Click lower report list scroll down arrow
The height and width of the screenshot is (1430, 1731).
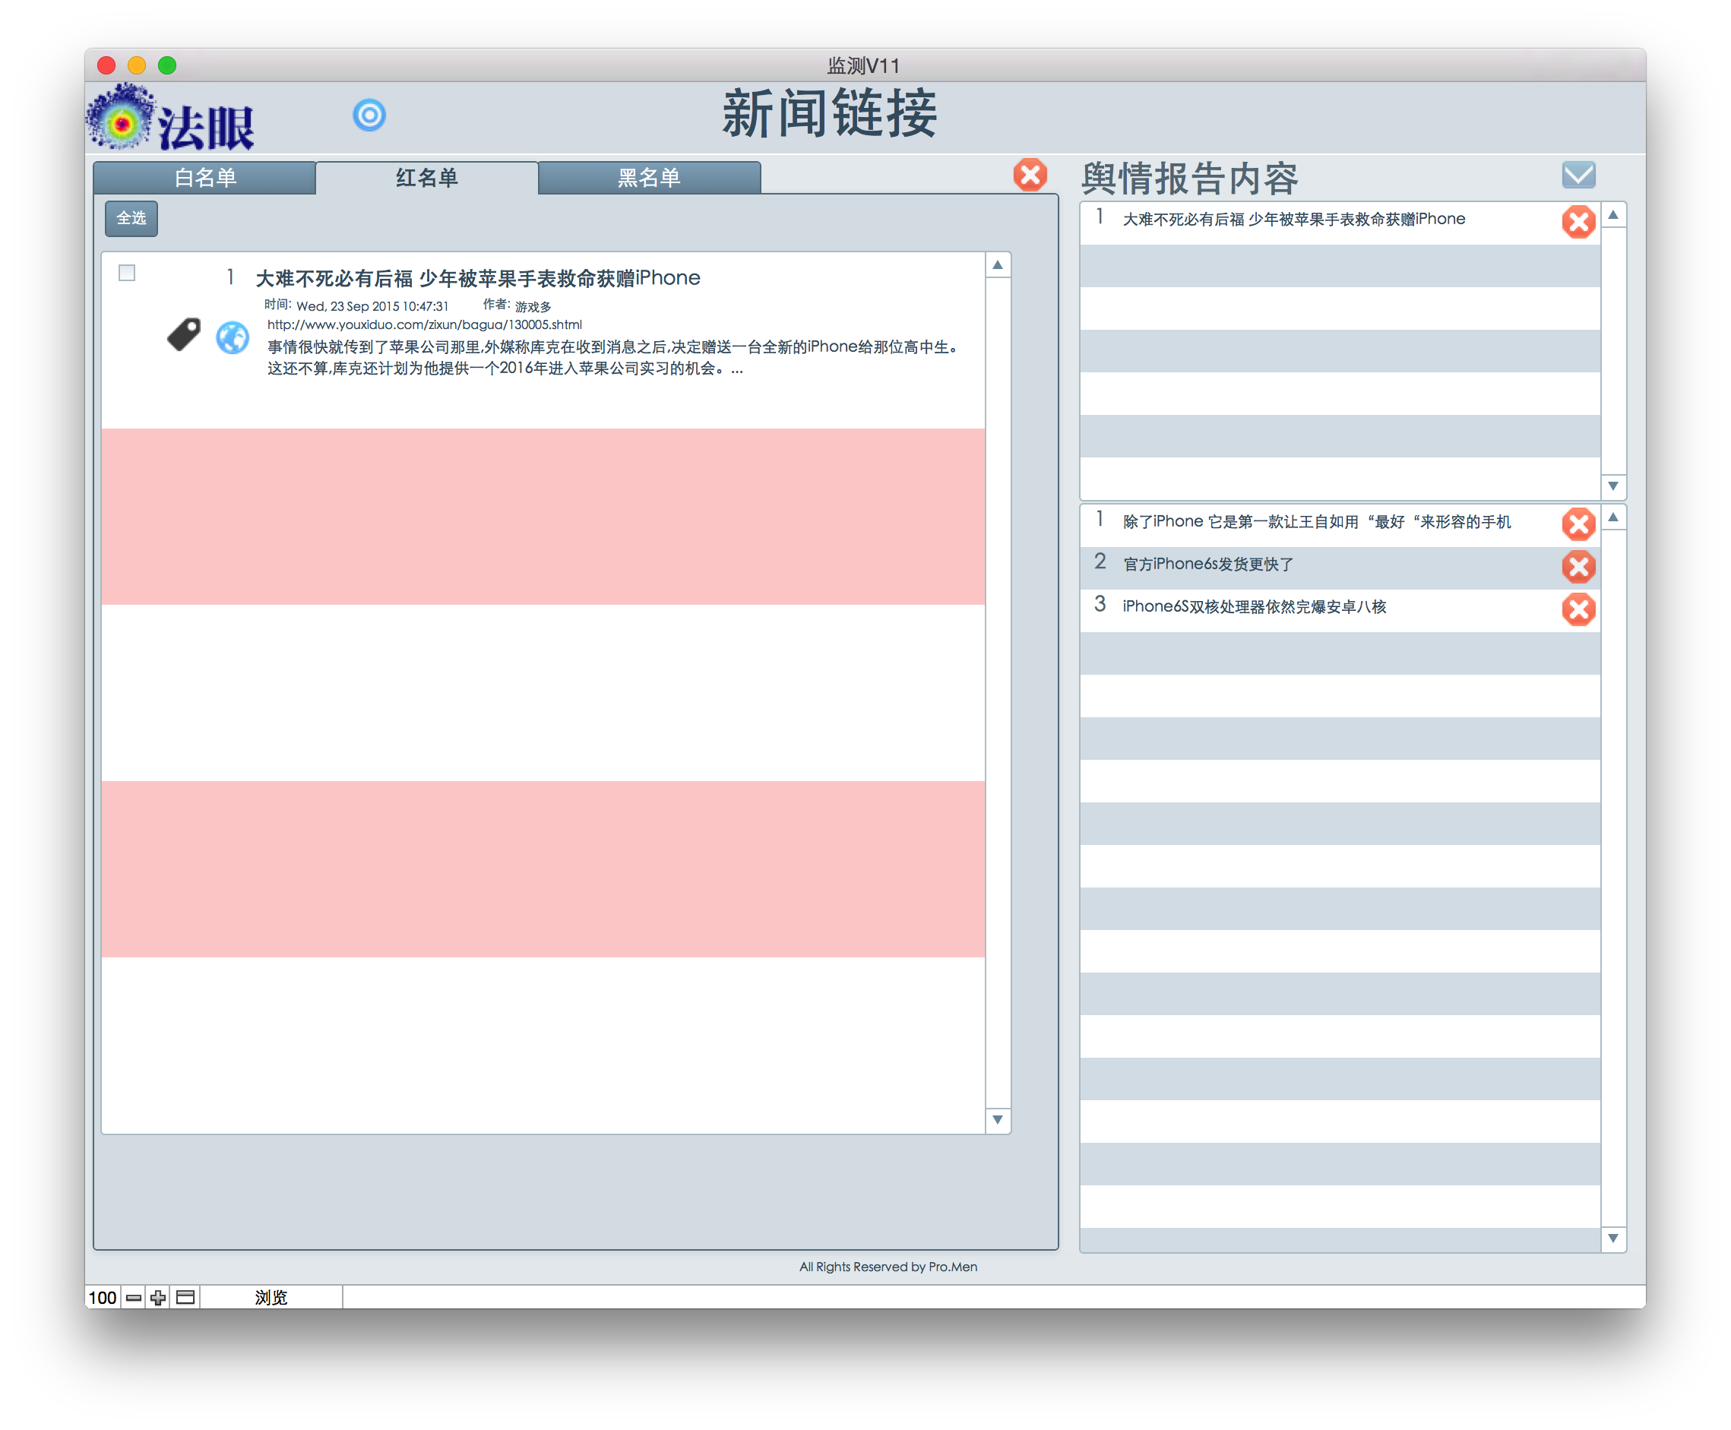click(1612, 1238)
